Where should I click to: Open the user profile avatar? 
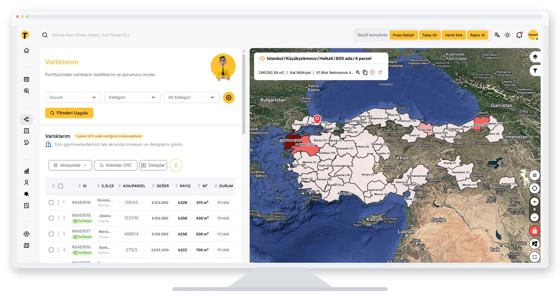click(x=533, y=35)
